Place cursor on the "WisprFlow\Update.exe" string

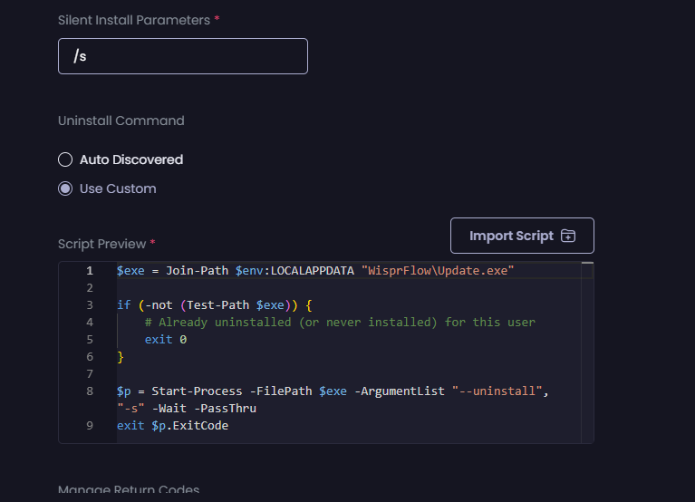437,271
